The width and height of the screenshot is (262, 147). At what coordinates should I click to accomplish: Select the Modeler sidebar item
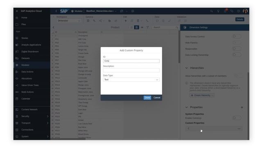pyautogui.click(x=32, y=65)
